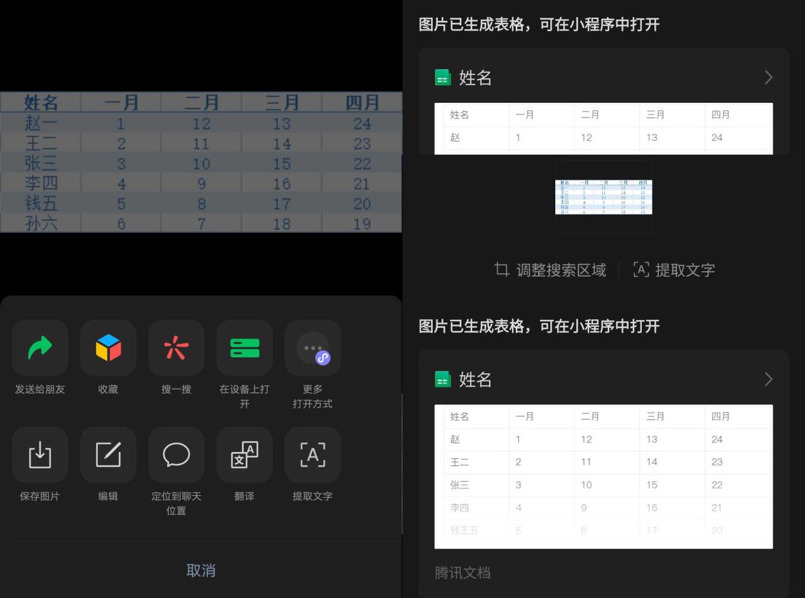Screen dimensions: 805x598
Task: Save the image with 保存图片
Action: 40,455
